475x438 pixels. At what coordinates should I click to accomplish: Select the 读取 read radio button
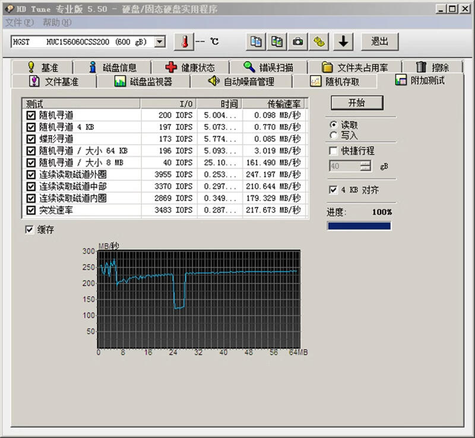334,125
